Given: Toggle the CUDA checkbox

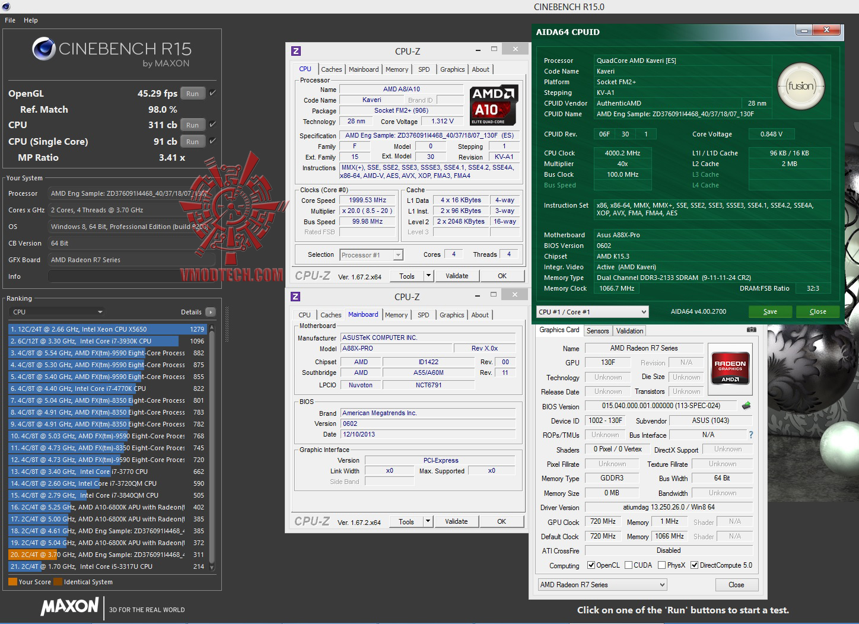Looking at the screenshot, I should [x=628, y=565].
